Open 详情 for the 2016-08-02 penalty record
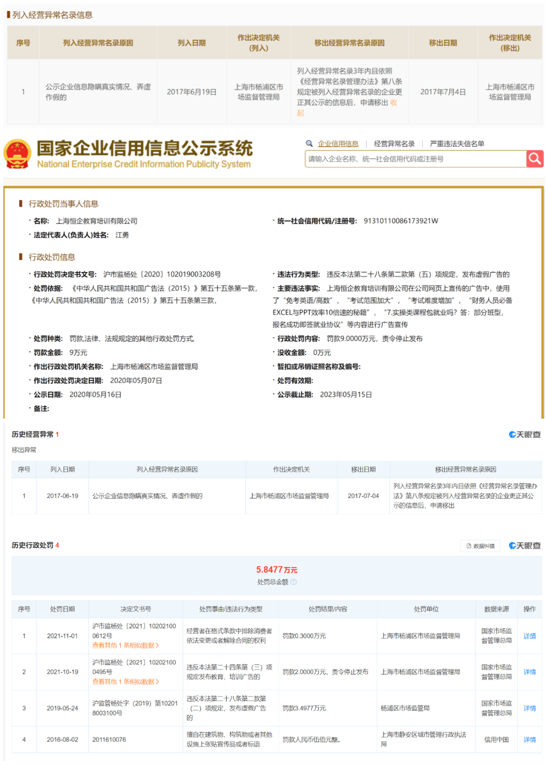The image size is (548, 765). [x=529, y=740]
